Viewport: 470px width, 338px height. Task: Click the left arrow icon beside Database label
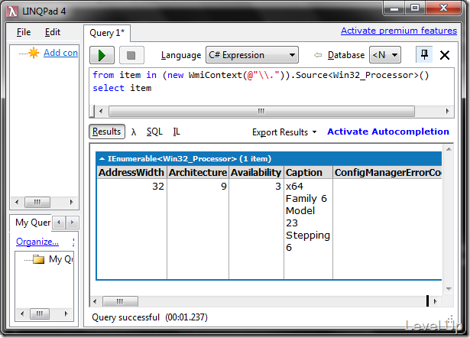(318, 55)
